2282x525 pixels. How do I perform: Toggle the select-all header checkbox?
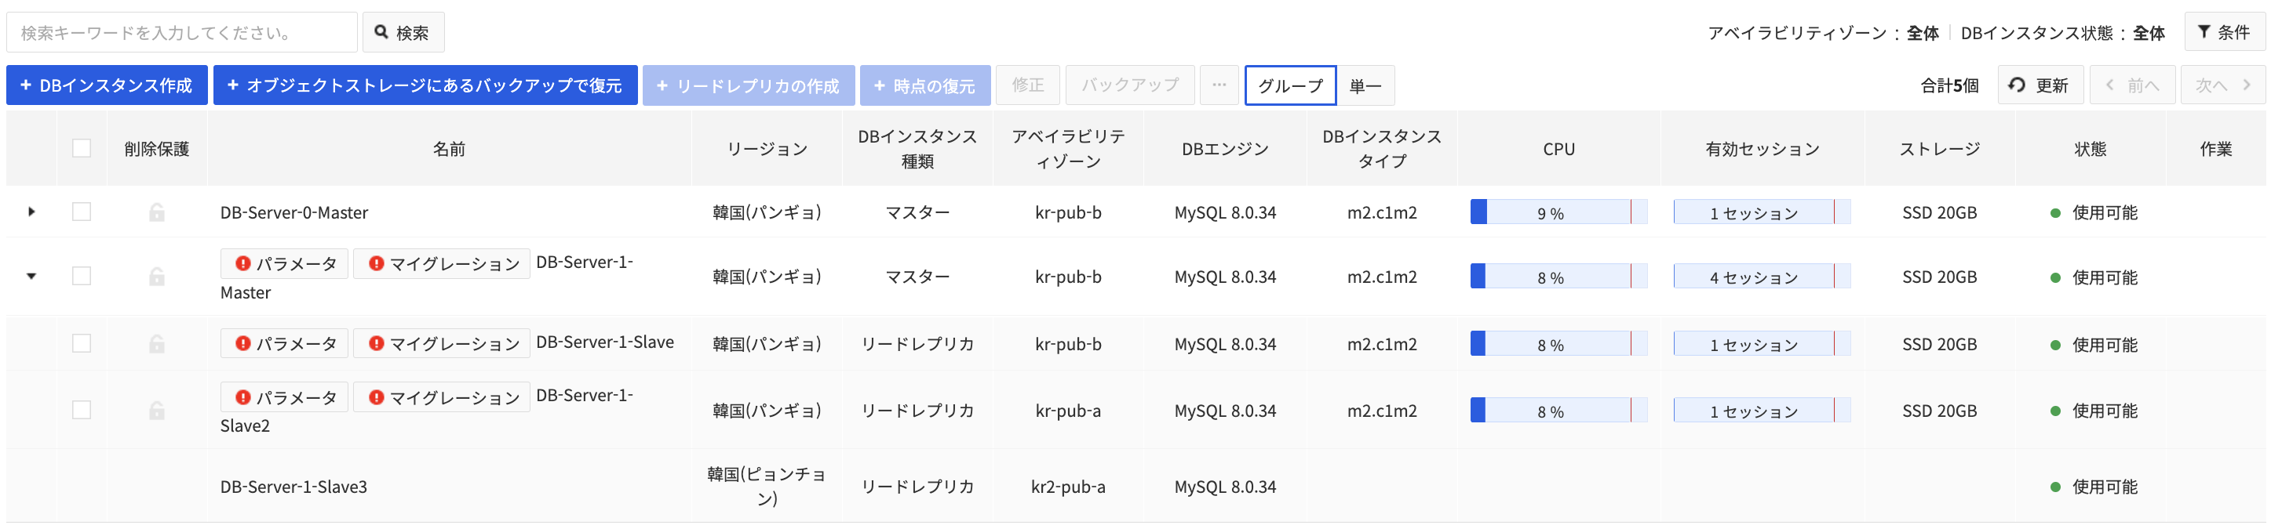[82, 148]
